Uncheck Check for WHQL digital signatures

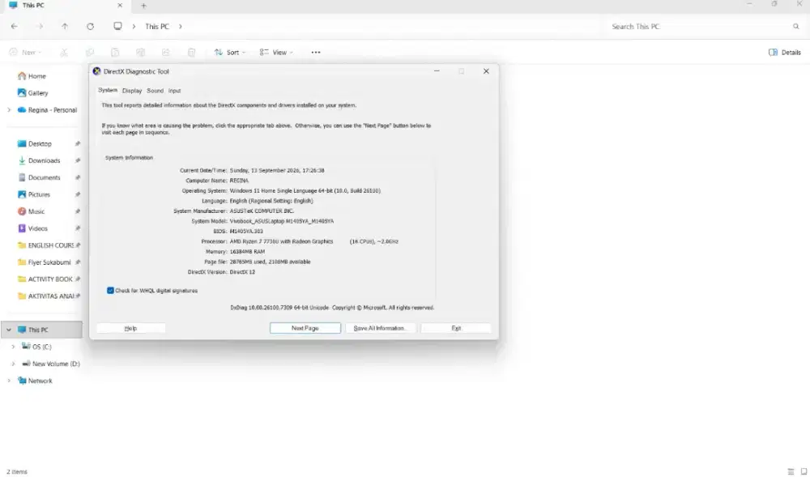[x=110, y=291]
